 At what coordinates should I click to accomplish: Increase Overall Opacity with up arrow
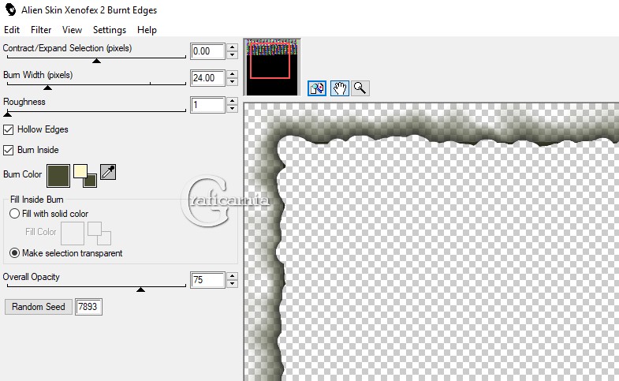pos(233,276)
